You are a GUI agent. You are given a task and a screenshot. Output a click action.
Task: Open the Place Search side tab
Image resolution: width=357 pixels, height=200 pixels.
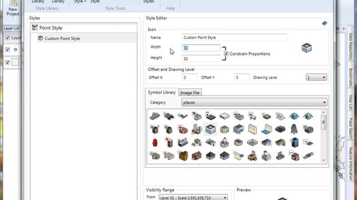(350, 128)
